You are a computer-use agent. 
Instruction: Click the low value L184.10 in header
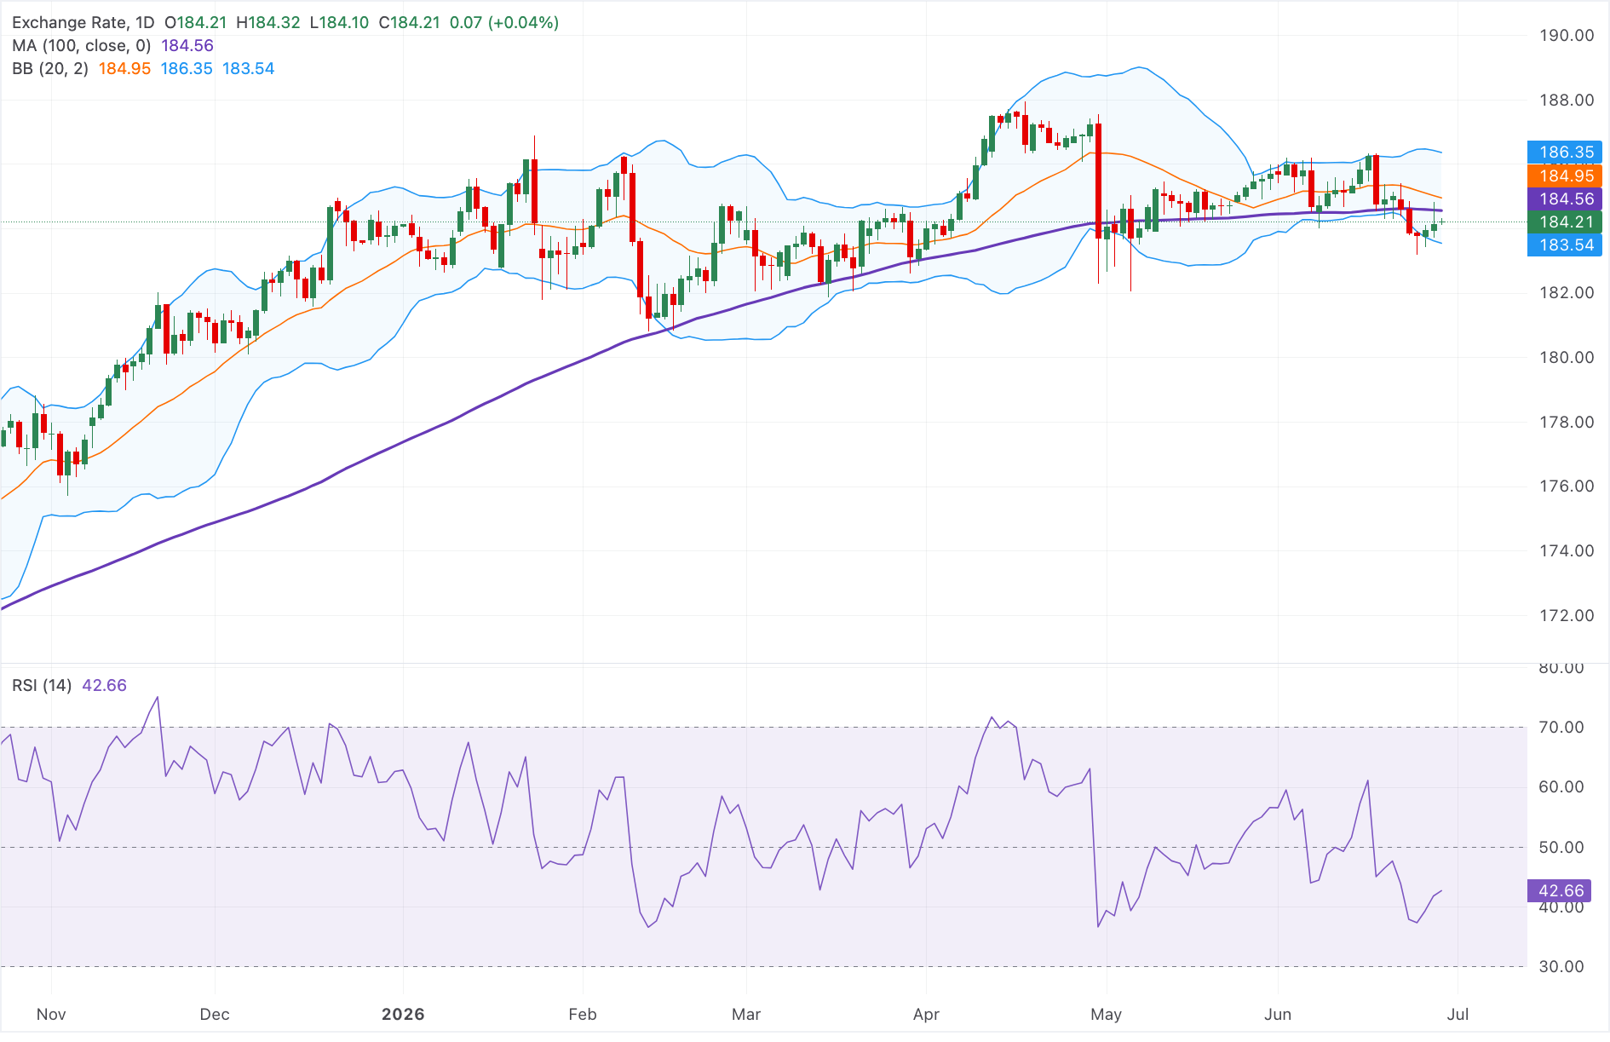(x=339, y=23)
